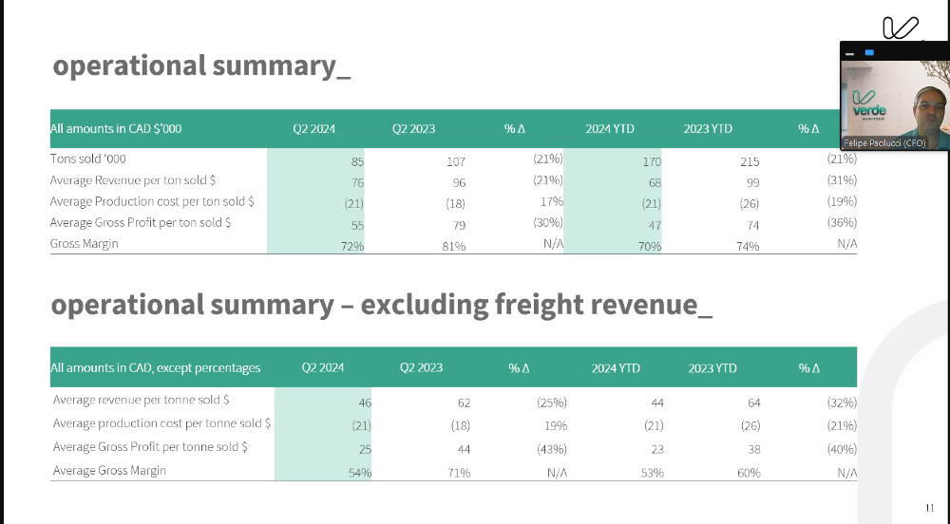Click "2024 YTD" header in the top table

(610, 128)
